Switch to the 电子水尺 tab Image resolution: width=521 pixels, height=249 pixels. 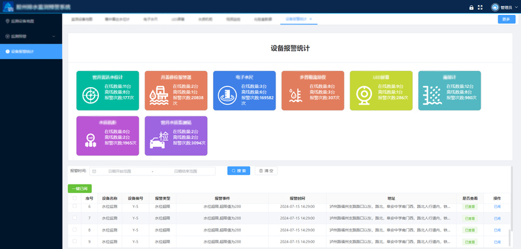click(x=150, y=20)
